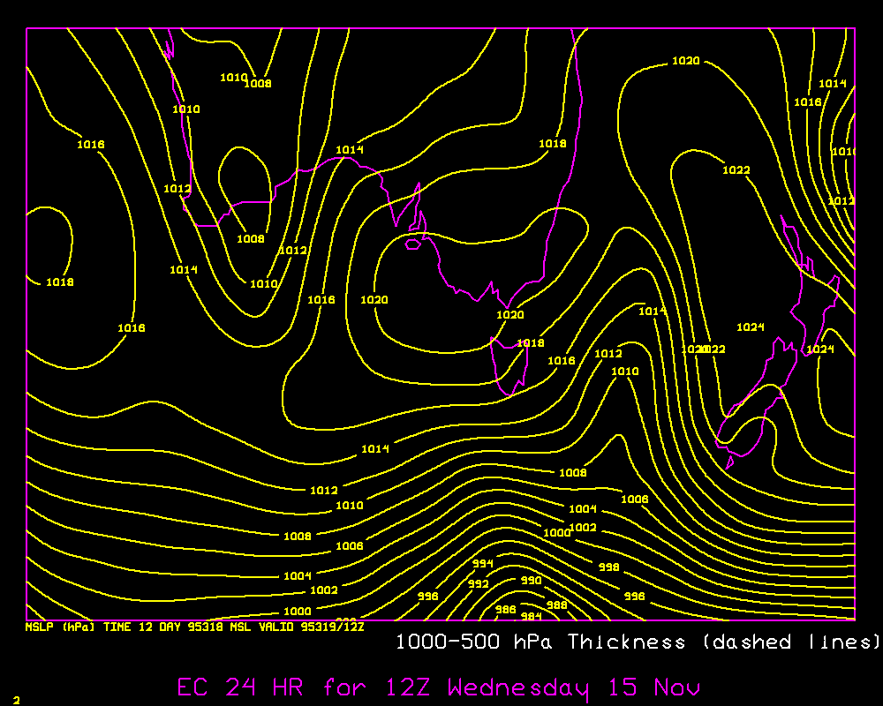
Task: Click the 1018 label over Tasmania
Action: [x=531, y=343]
